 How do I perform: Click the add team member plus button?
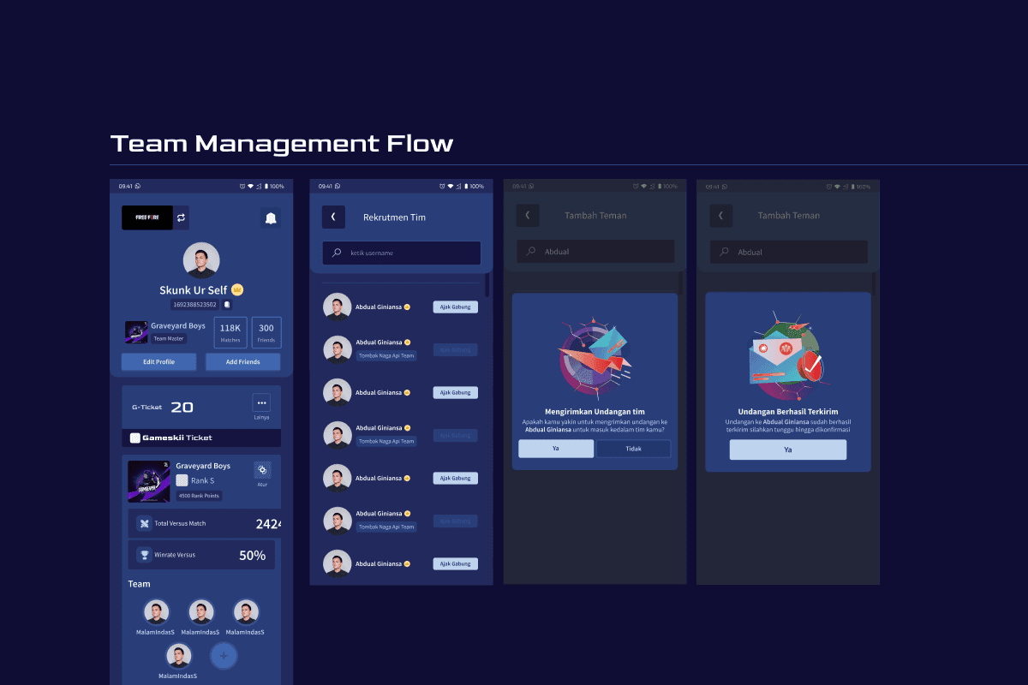click(224, 656)
